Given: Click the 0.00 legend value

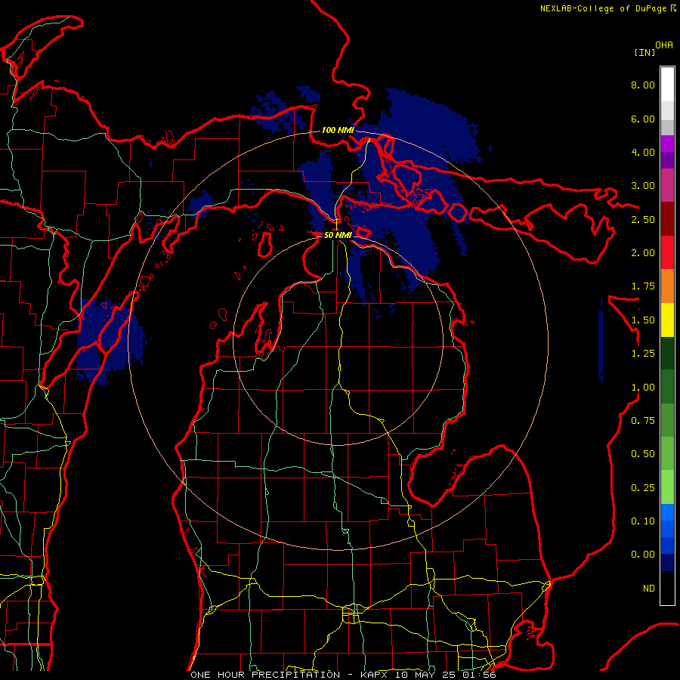Looking at the screenshot, I should 643,555.
